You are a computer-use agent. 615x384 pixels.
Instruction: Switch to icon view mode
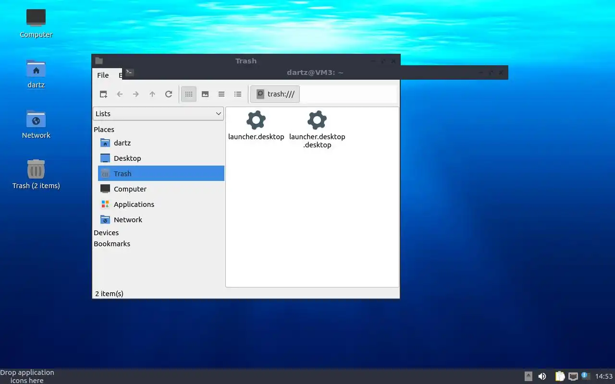tap(189, 94)
